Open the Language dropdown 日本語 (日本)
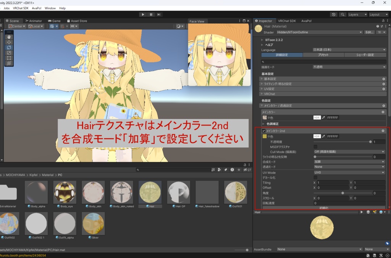 (349, 50)
